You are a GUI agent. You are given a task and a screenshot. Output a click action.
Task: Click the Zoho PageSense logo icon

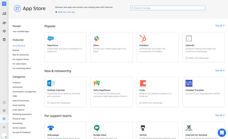[97, 83]
